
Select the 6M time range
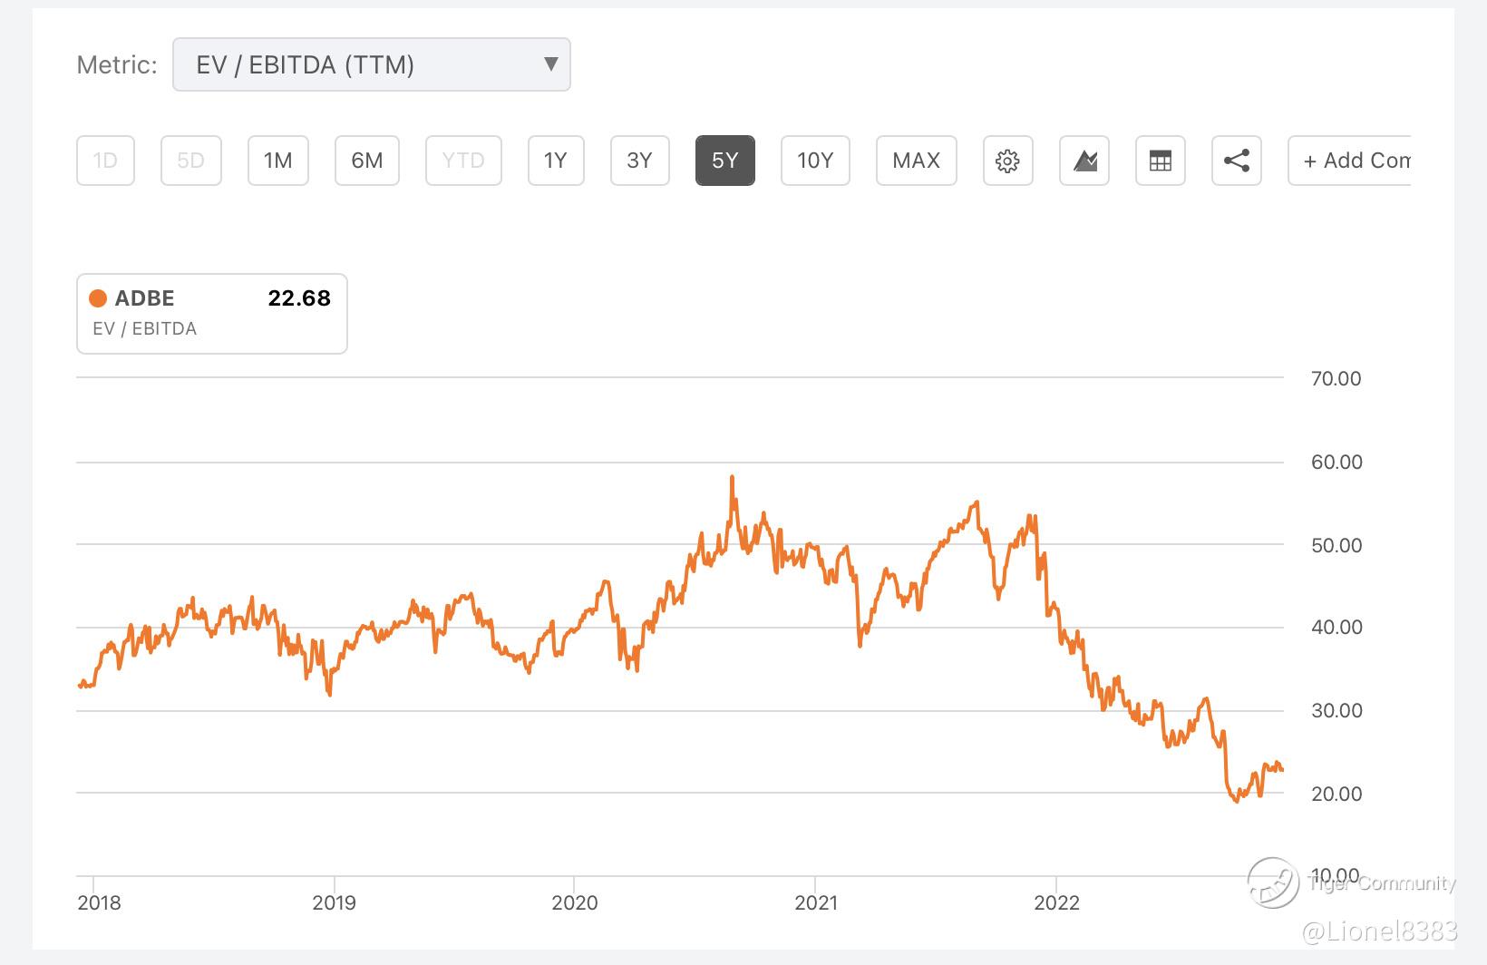point(367,161)
